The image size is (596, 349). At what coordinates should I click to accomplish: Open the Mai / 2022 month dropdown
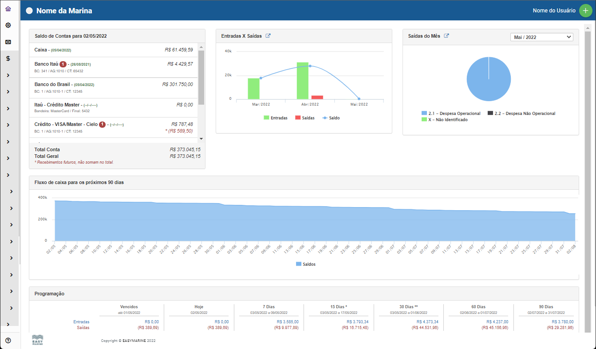pos(541,37)
